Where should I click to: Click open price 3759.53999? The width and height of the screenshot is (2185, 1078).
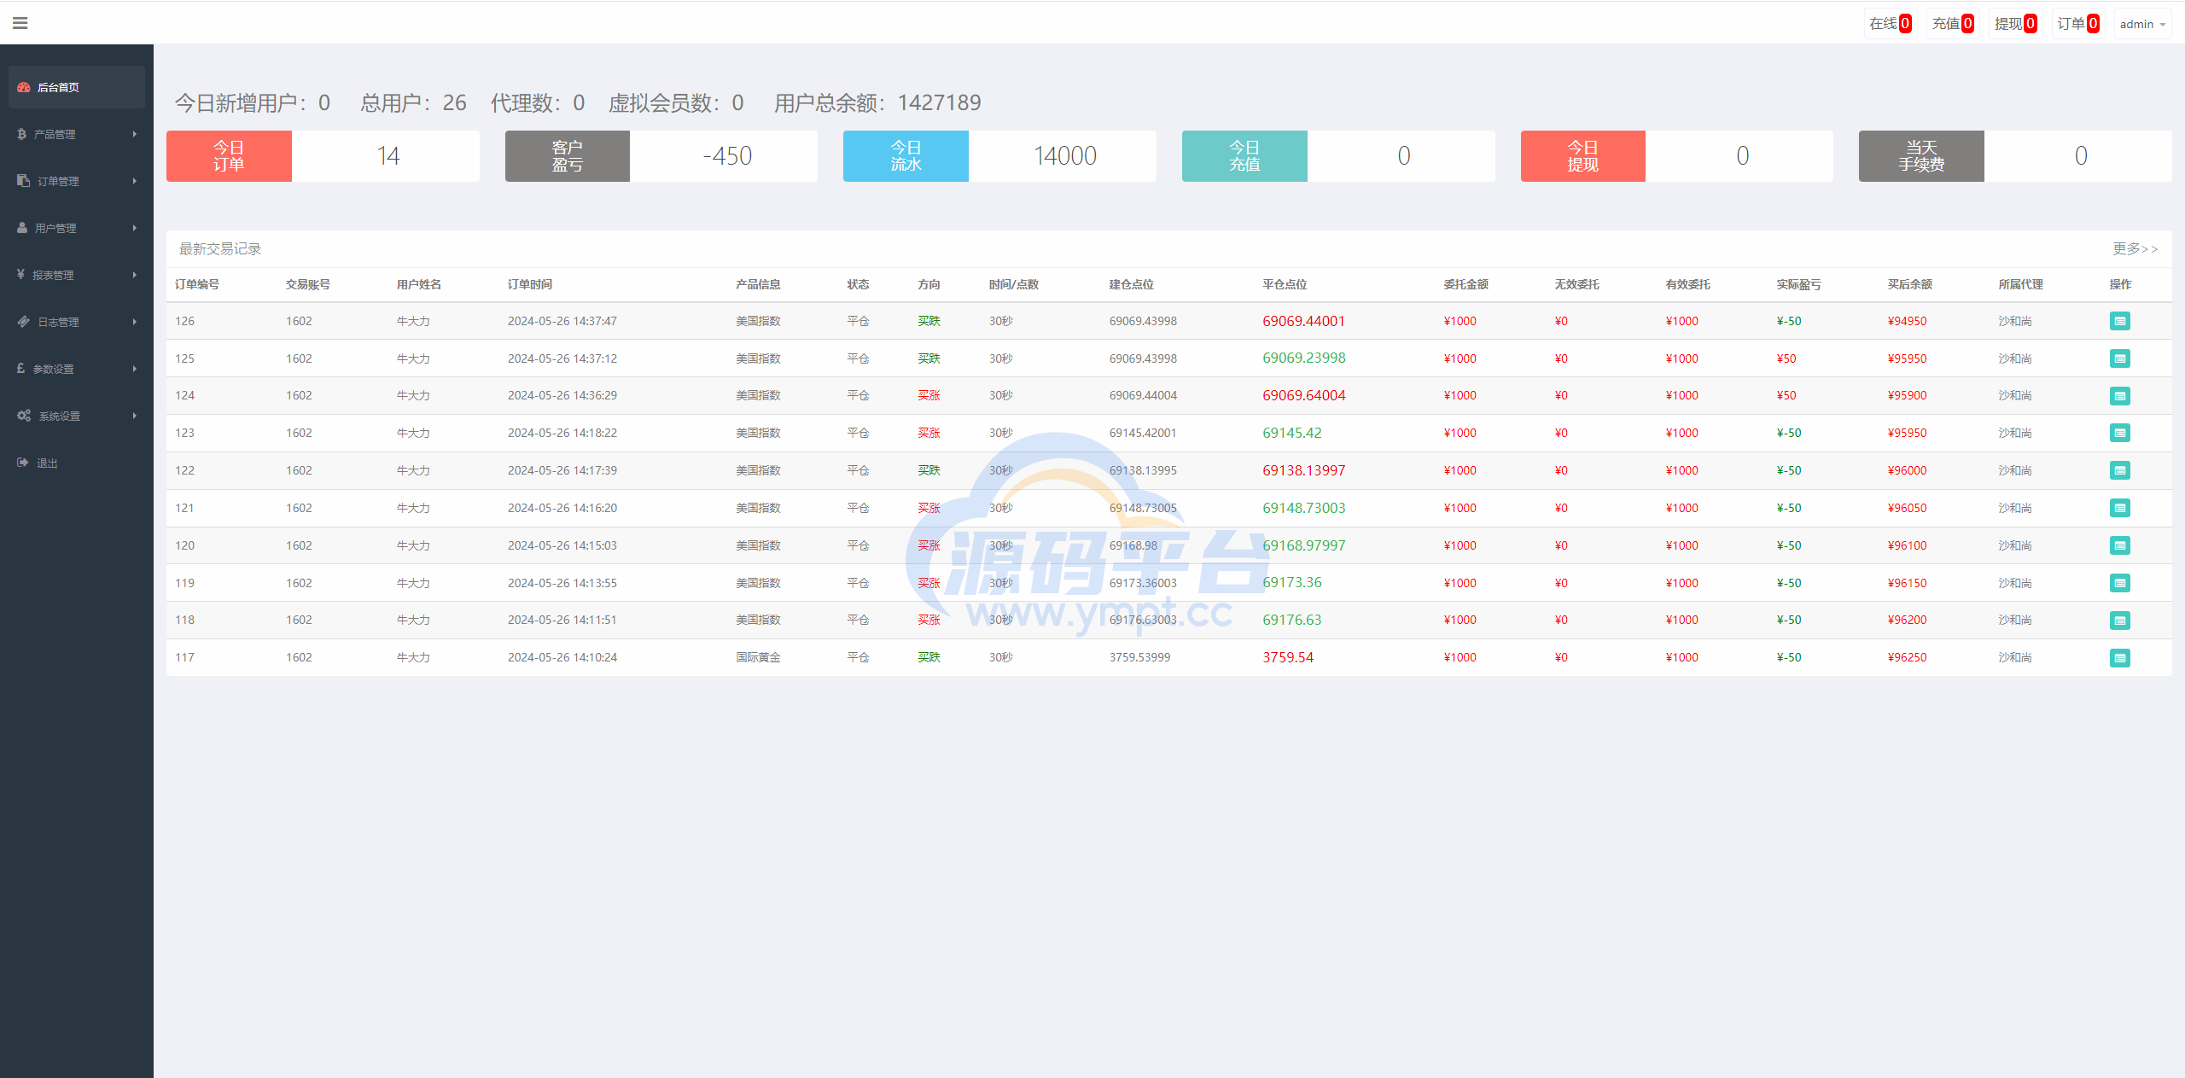(1139, 657)
